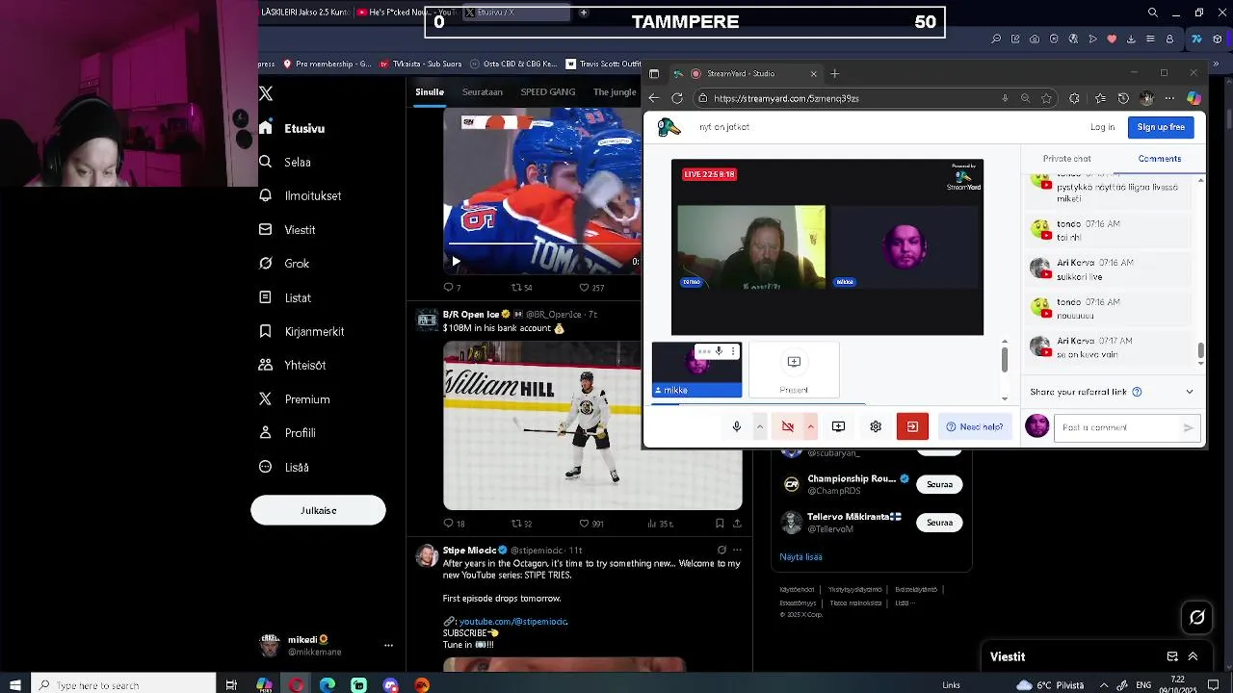The width and height of the screenshot is (1233, 693).
Task: Click taskbar search box
Action: pos(123,685)
